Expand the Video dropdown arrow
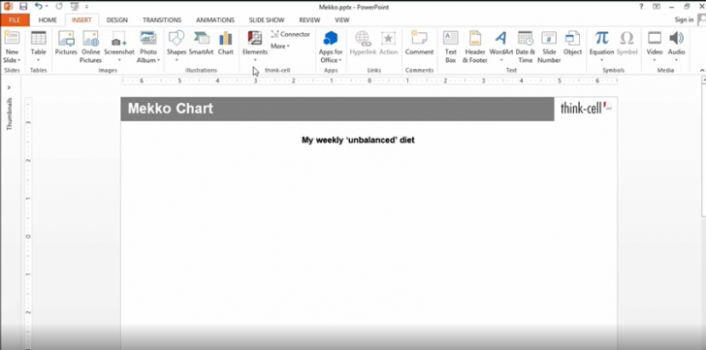This screenshot has height=350, width=706. tap(655, 60)
